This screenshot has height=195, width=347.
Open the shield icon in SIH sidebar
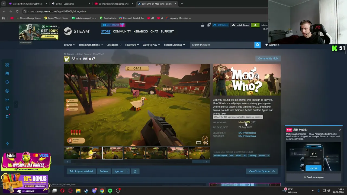[x=7, y=82]
